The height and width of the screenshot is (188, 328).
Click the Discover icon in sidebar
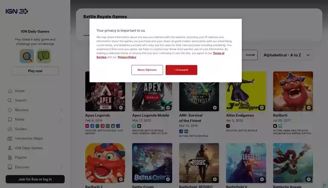(x=10, y=167)
